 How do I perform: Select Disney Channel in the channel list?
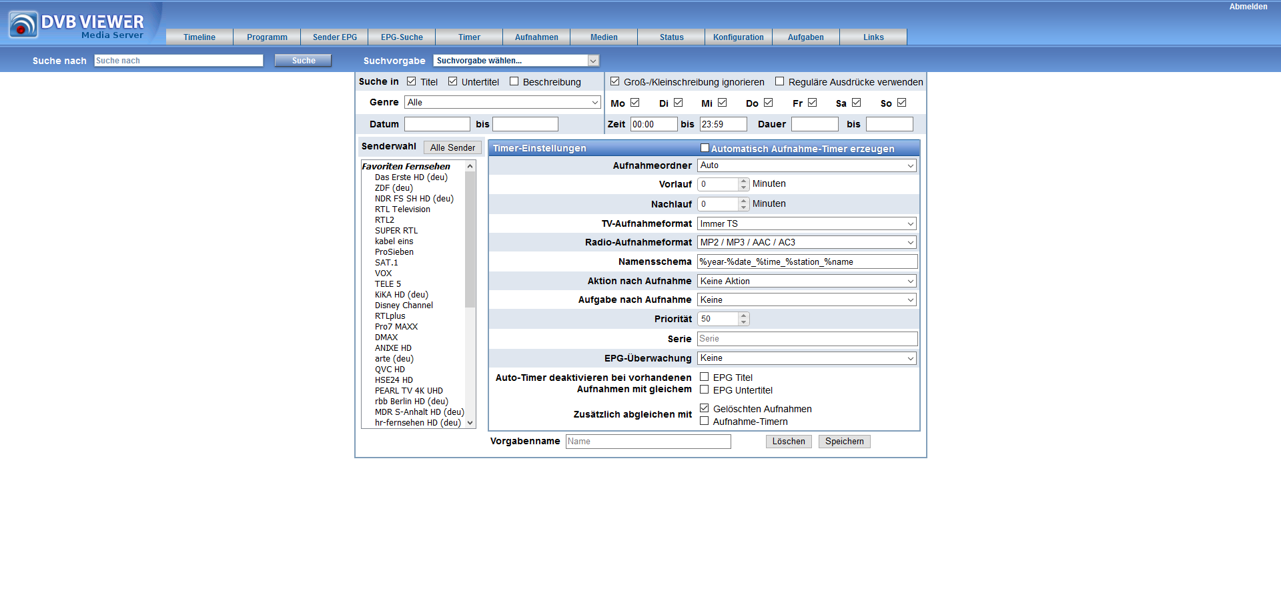(x=404, y=305)
